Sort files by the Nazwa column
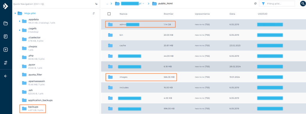 [x=123, y=14]
